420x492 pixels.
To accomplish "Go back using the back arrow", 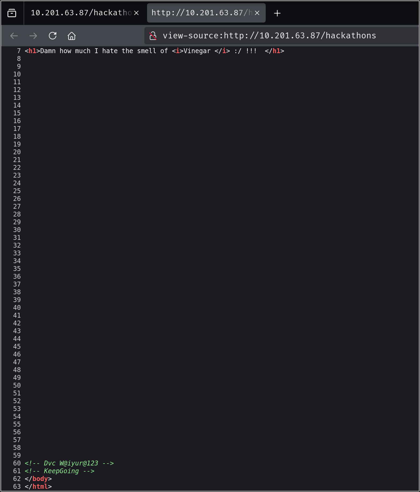I will click(14, 36).
